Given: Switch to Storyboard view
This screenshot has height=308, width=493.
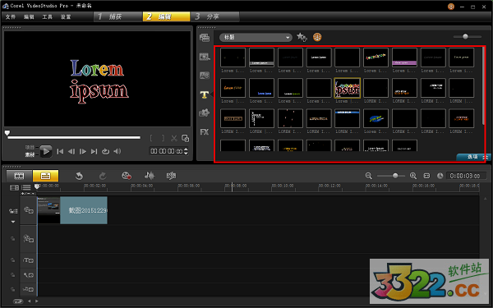Looking at the screenshot, I should (19, 176).
